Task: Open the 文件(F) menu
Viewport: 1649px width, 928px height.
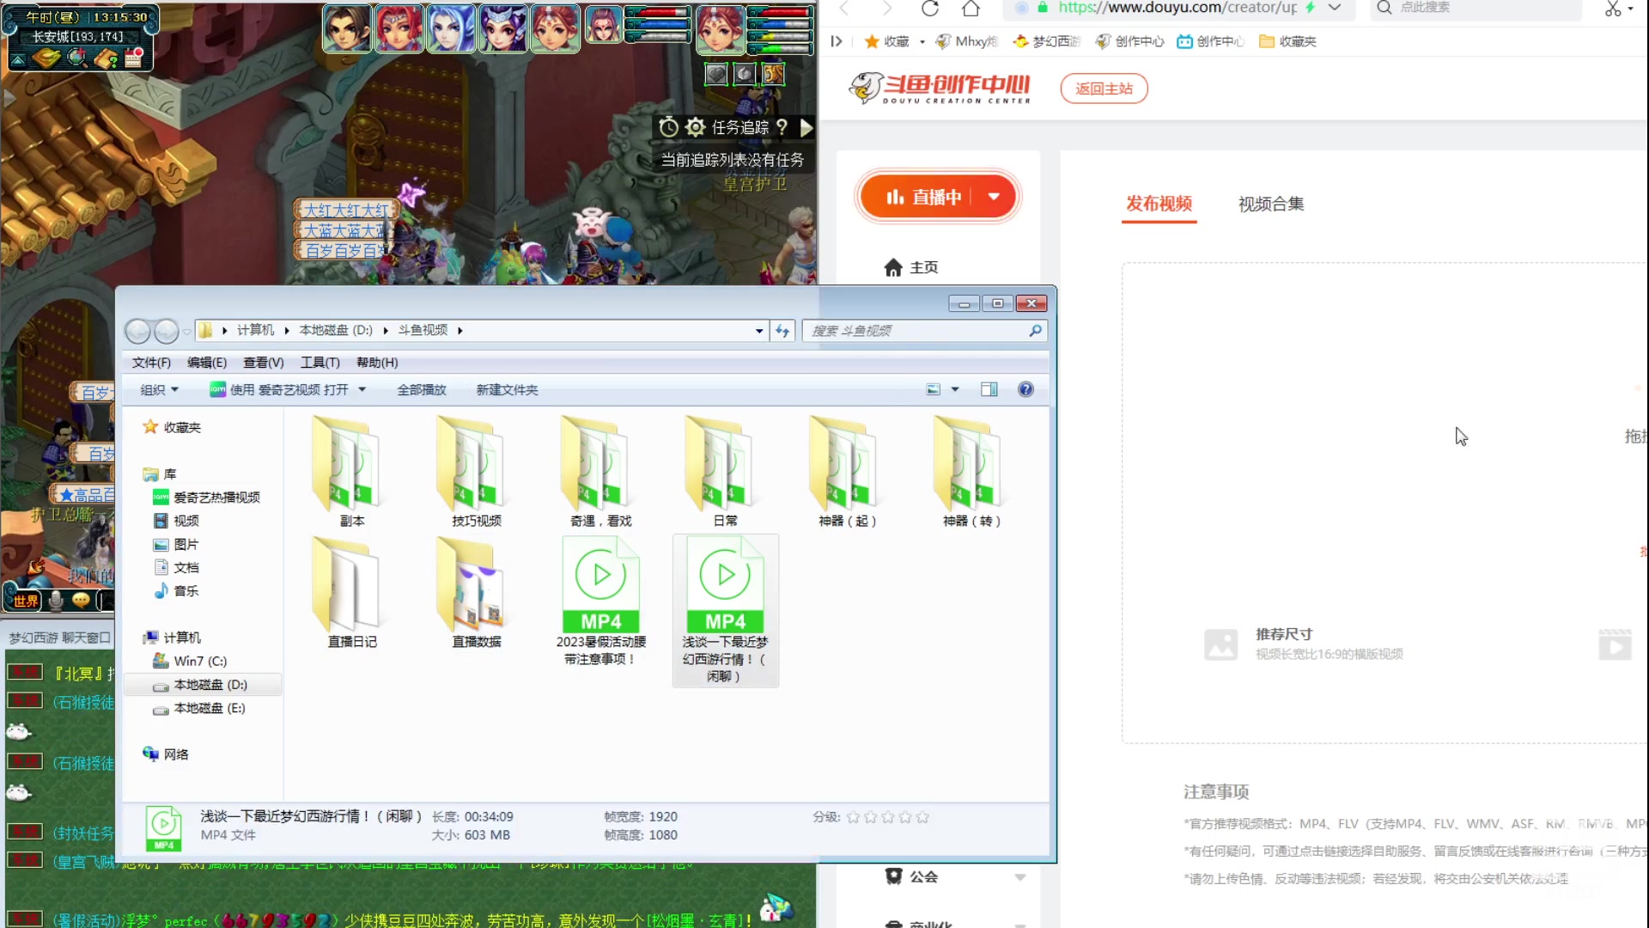Action: point(151,363)
